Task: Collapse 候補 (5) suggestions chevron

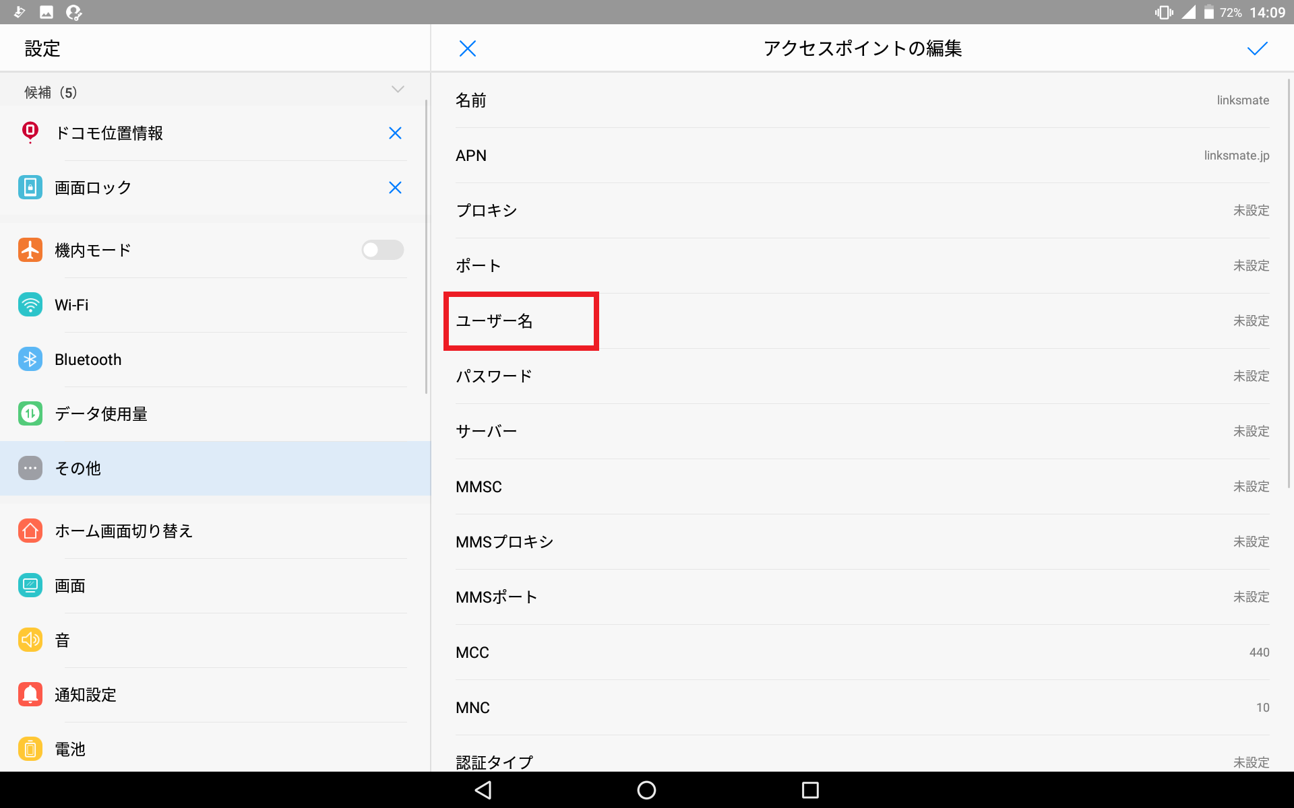Action: click(398, 90)
